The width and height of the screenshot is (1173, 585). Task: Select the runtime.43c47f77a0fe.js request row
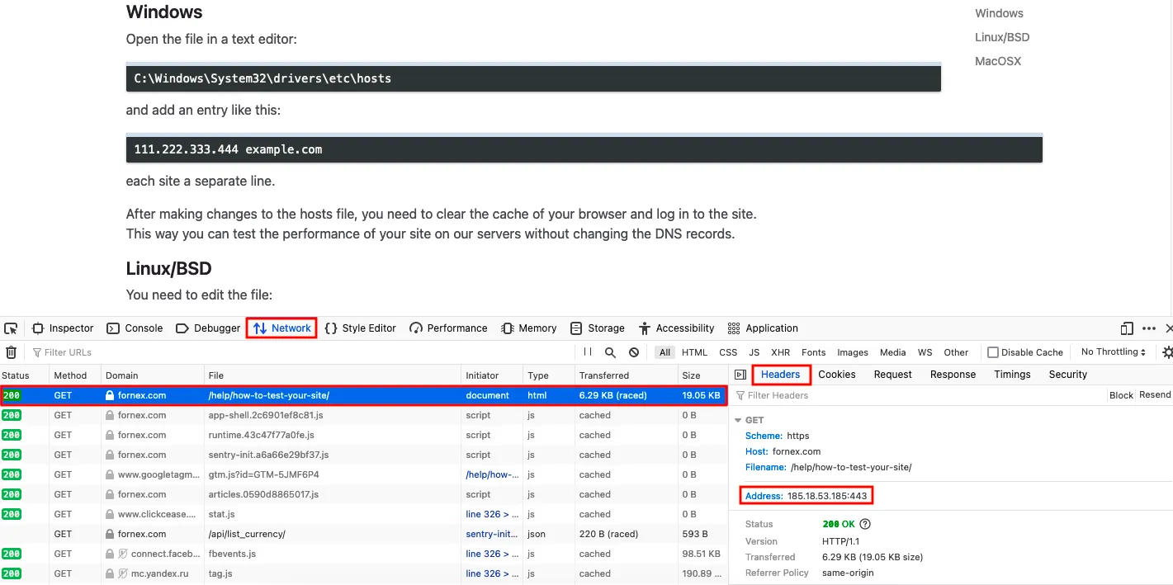[363, 435]
